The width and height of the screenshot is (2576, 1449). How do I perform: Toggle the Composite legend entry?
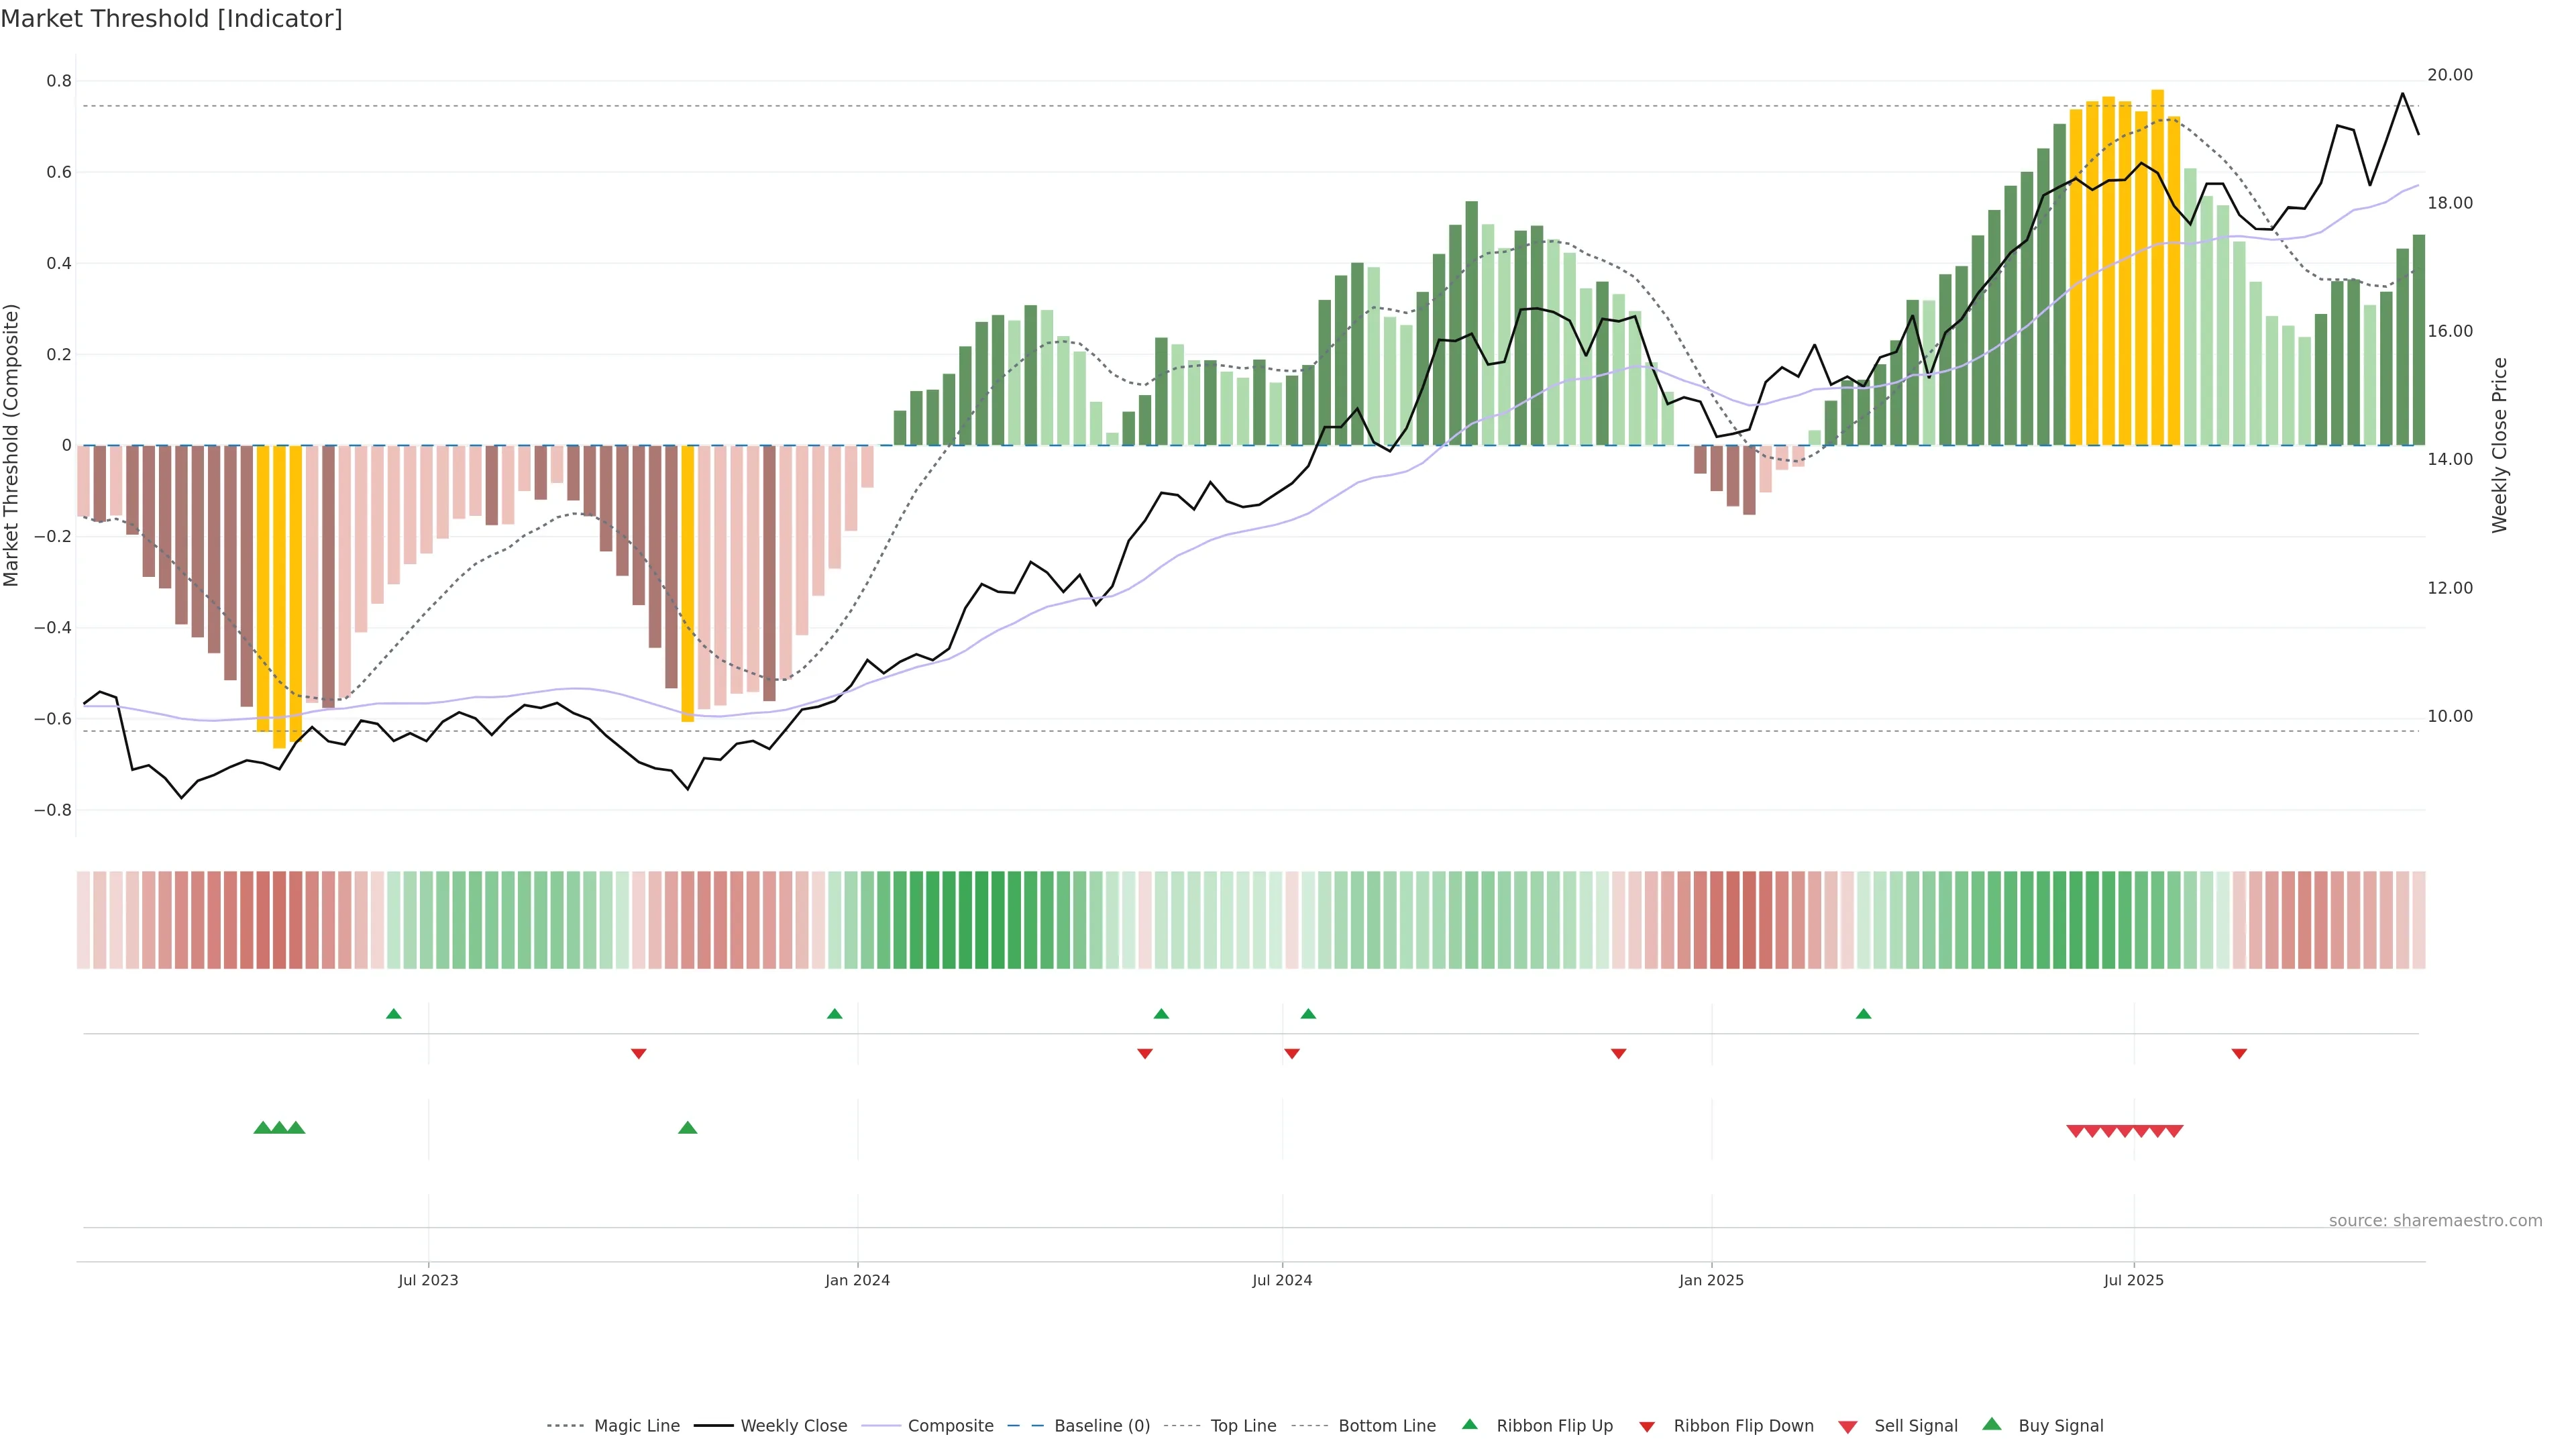click(x=950, y=1426)
